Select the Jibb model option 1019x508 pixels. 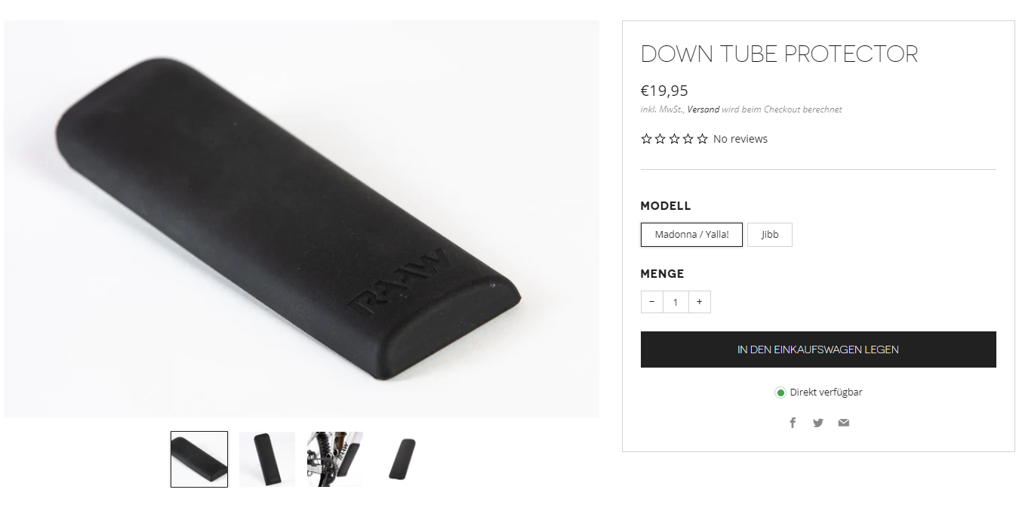point(770,235)
